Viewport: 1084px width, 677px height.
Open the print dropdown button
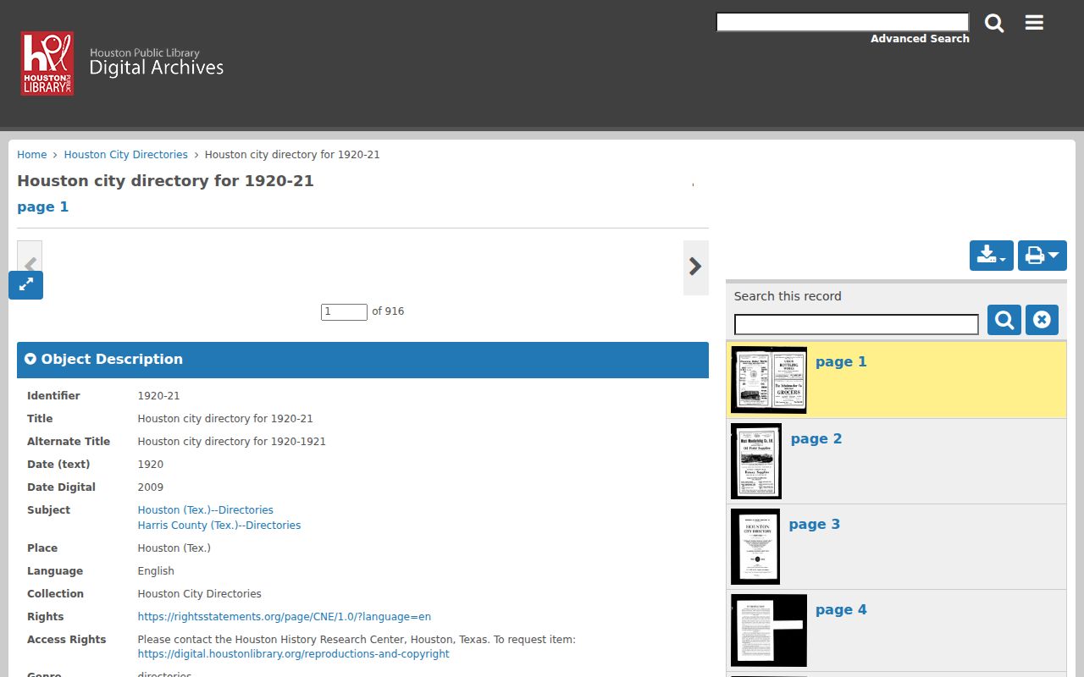click(1043, 256)
